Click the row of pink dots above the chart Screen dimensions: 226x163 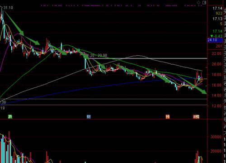point(121,5)
